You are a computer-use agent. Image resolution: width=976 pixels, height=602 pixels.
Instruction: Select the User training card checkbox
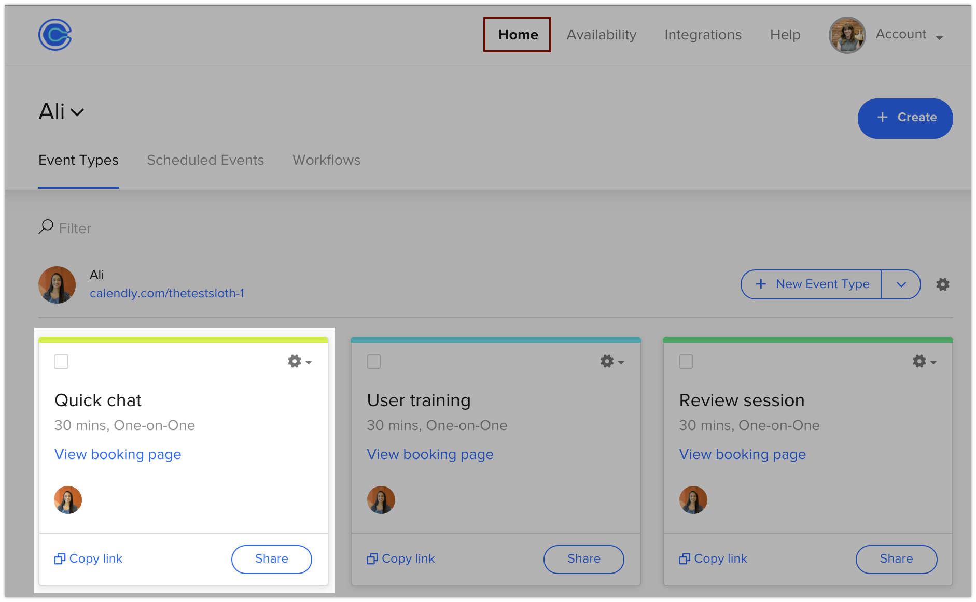coord(373,362)
